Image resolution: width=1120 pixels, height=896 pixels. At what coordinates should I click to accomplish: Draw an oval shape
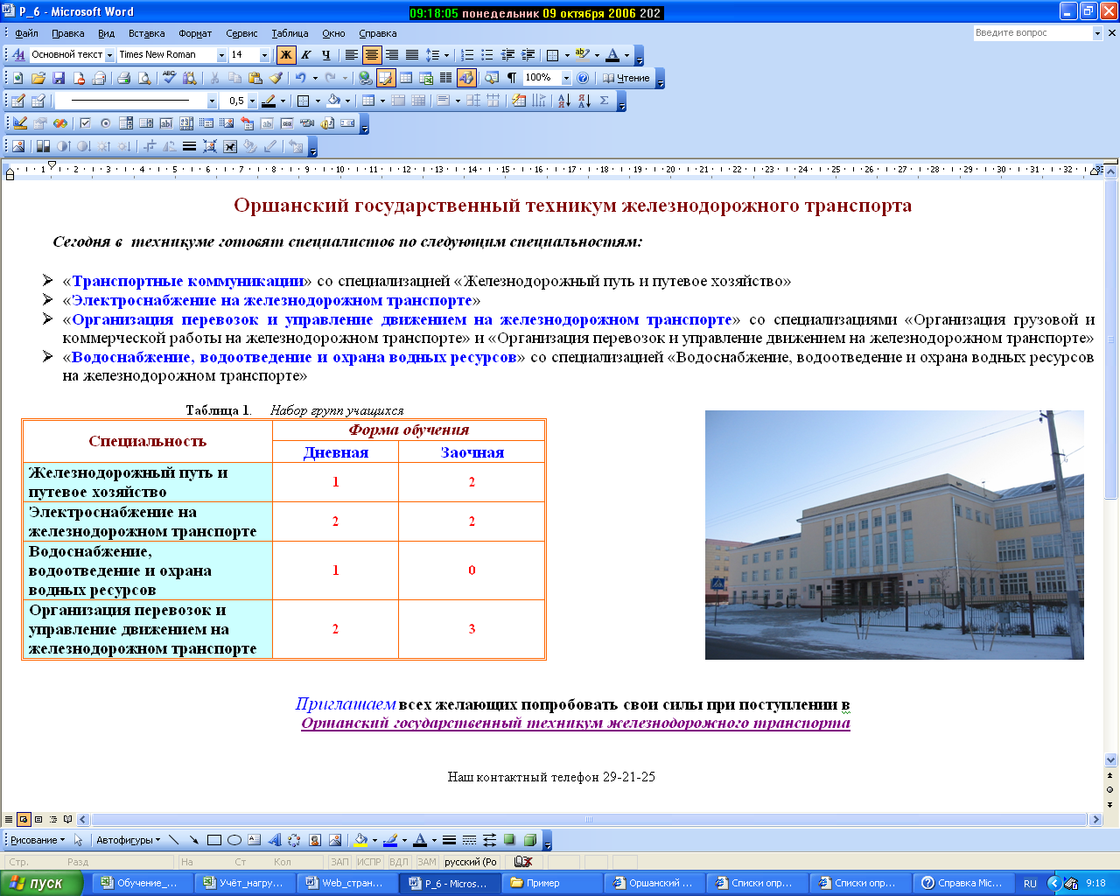234,840
